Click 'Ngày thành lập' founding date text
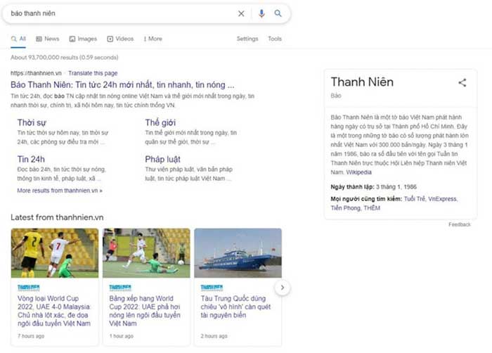Viewport: 492px width, 353px height. 374,187
